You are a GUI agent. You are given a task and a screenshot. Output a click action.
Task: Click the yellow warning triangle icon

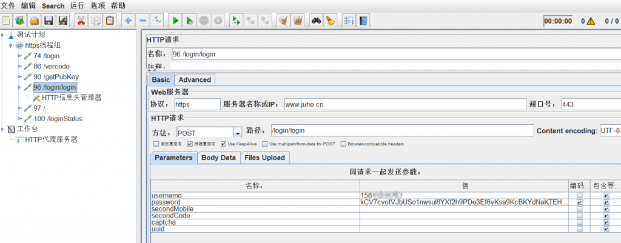[x=591, y=21]
